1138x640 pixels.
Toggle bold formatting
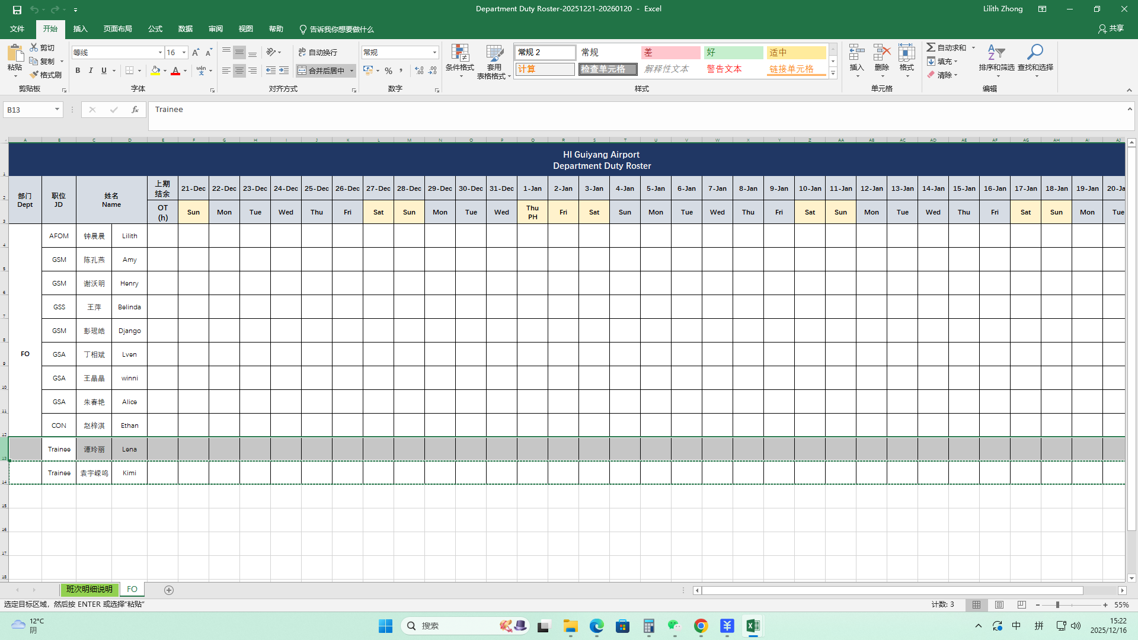pos(78,71)
